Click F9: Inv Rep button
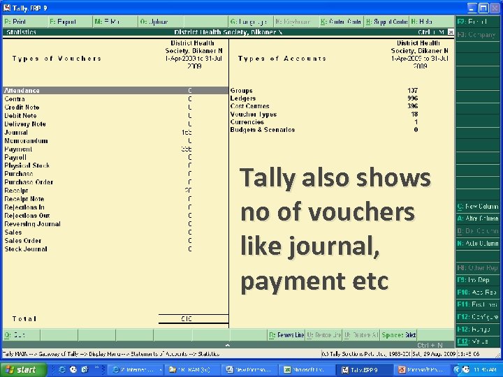The height and width of the screenshot is (377, 503). [x=478, y=280]
